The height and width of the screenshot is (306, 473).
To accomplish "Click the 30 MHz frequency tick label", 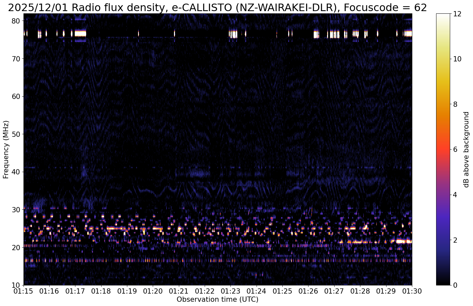I will 17,210.
